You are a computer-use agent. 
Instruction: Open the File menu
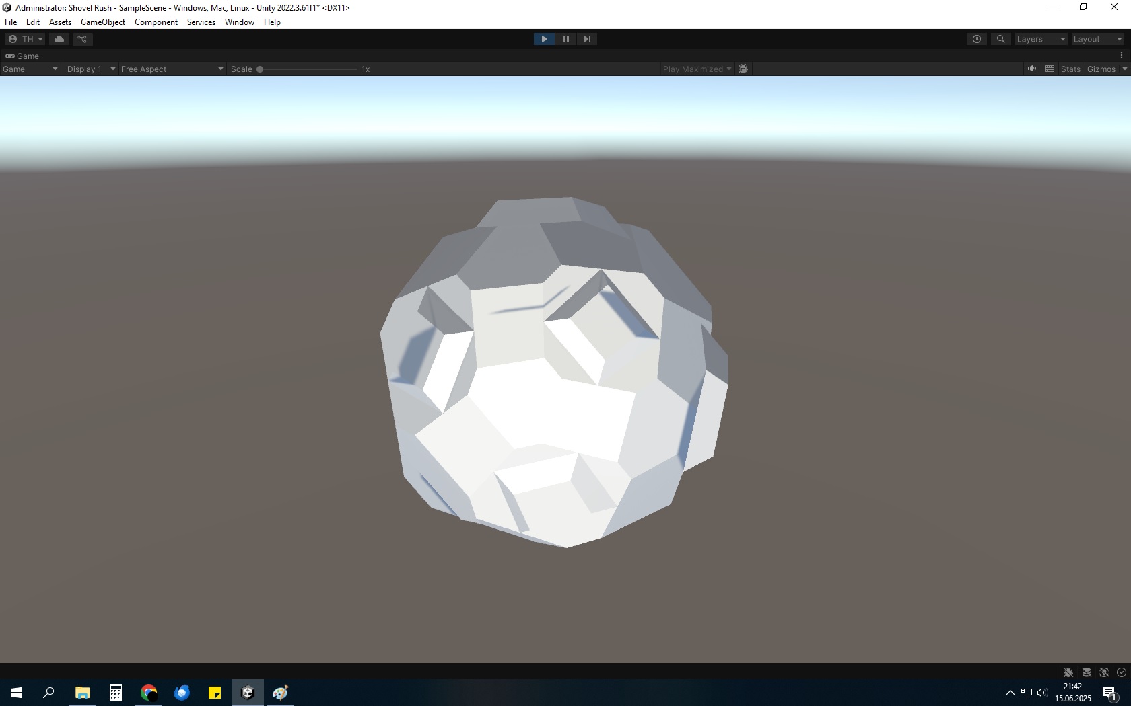click(x=11, y=22)
